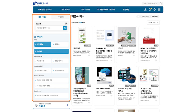196x112 pixels.
Task: Switch to the 제품·서비스 sidebar tab
Action: point(42,17)
